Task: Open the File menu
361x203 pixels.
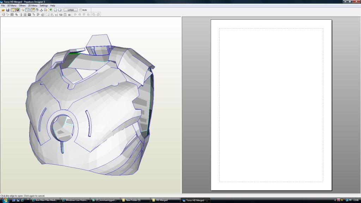Action: click(x=3, y=6)
